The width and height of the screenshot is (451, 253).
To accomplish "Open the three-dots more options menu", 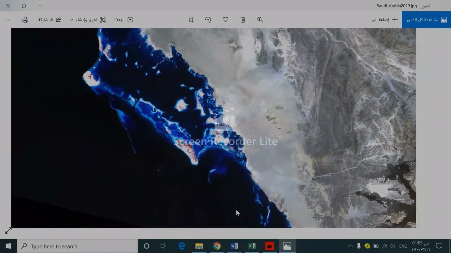I will click(x=8, y=20).
